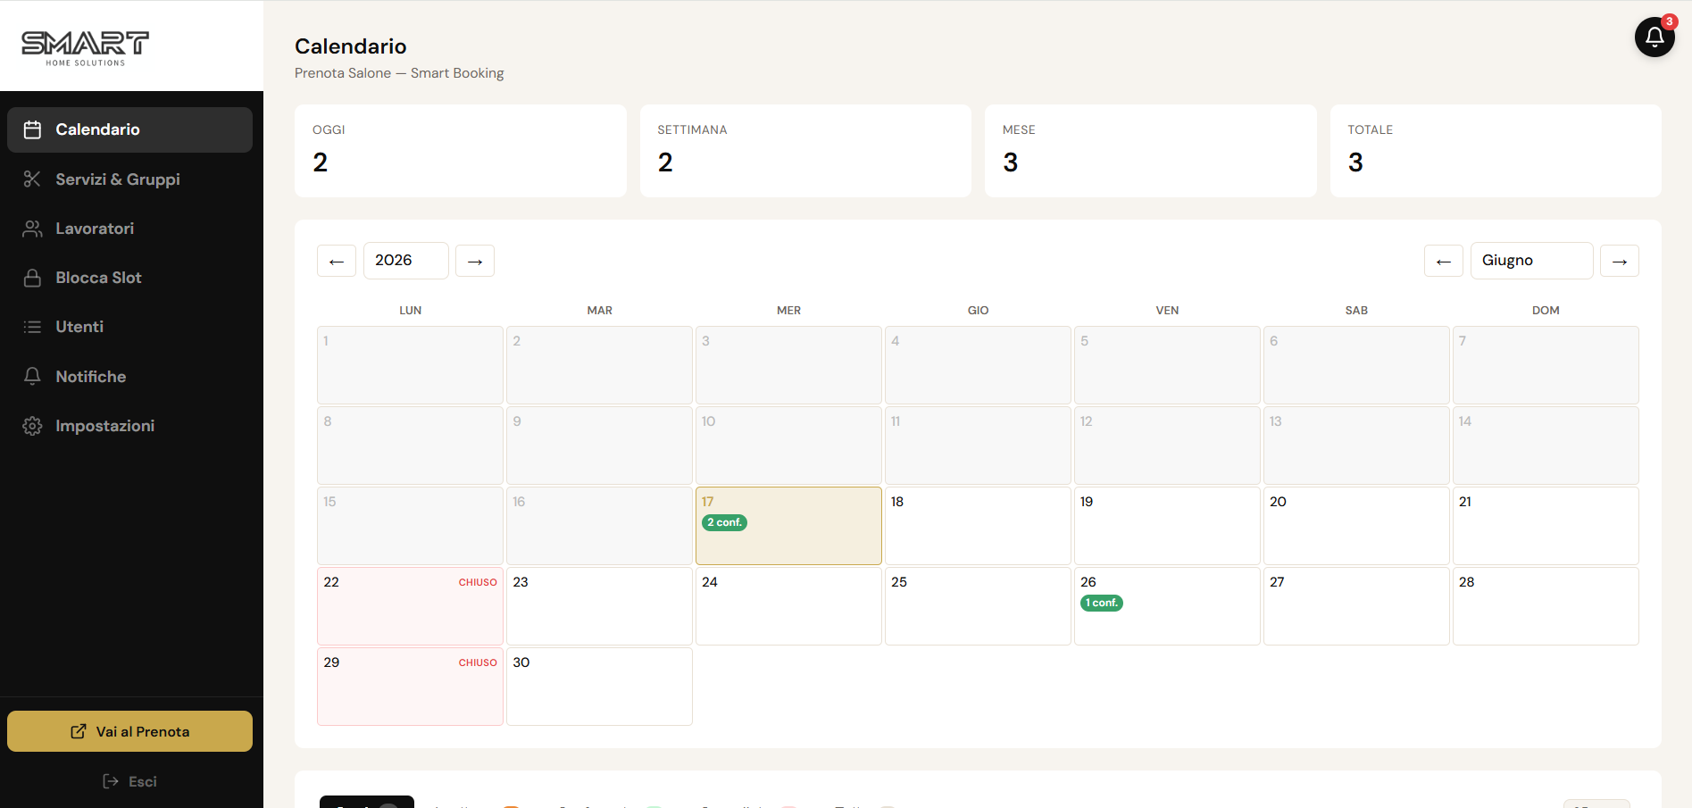Click the CHIUSO label on day 22
Image resolution: width=1692 pixels, height=808 pixels.
pyautogui.click(x=478, y=582)
